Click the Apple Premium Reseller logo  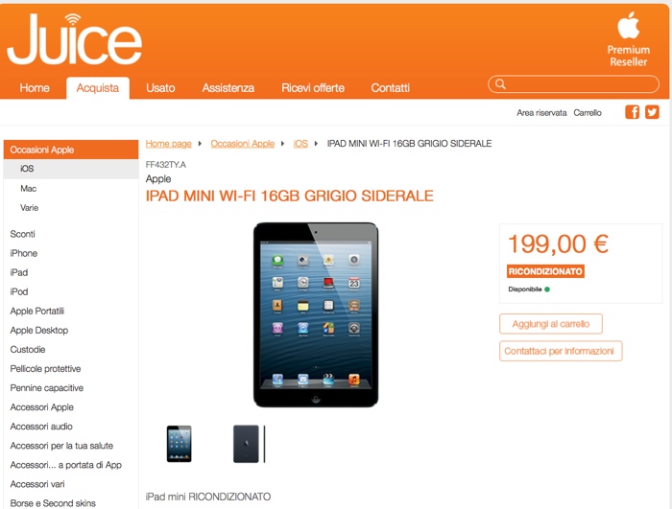pyautogui.click(x=628, y=39)
